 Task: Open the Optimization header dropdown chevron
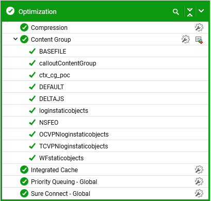(201, 11)
